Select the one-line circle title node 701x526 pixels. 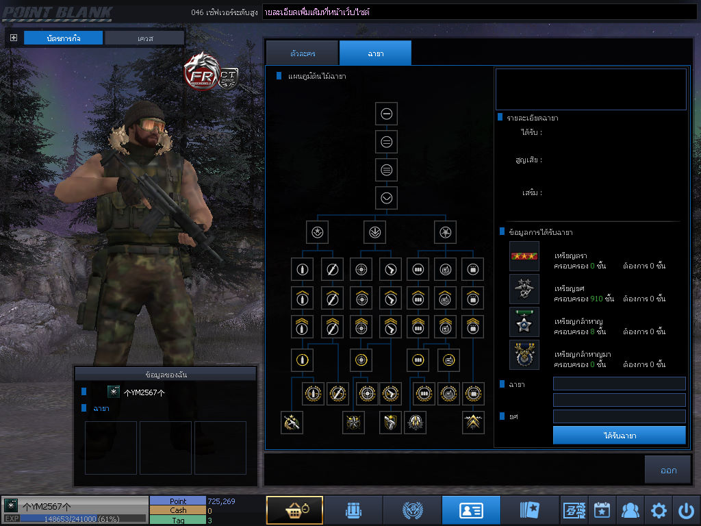click(x=387, y=114)
